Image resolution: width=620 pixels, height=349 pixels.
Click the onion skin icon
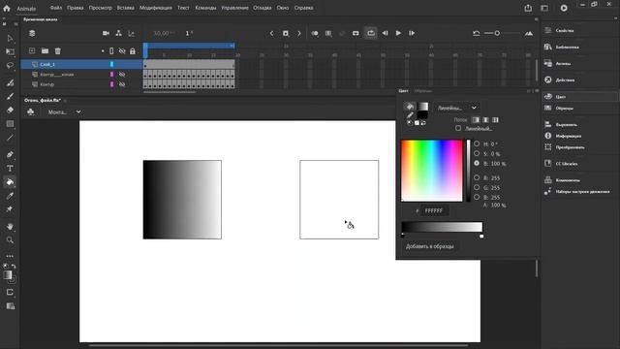315,33
